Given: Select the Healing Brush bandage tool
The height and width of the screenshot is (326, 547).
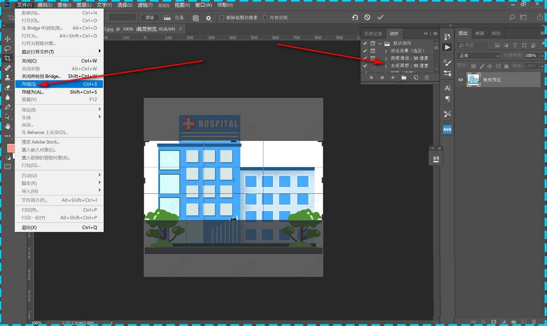Looking at the screenshot, I should (8, 68).
